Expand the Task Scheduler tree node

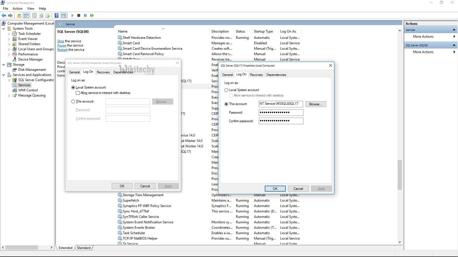click(x=9, y=34)
